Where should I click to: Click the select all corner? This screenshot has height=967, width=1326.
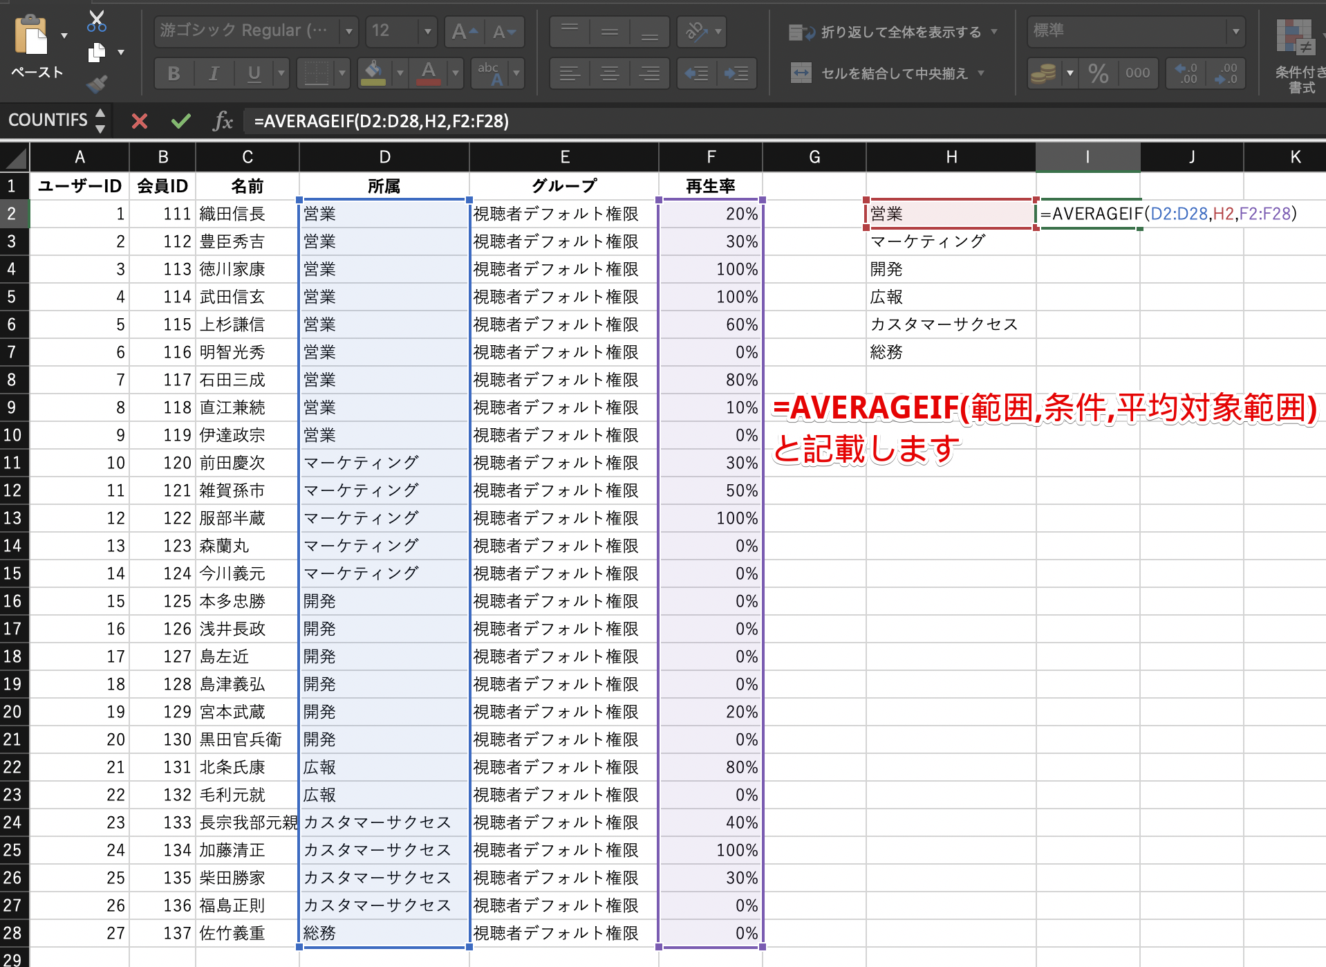tap(15, 157)
